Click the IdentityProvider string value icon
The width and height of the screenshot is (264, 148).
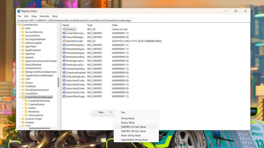click(x=64, y=41)
